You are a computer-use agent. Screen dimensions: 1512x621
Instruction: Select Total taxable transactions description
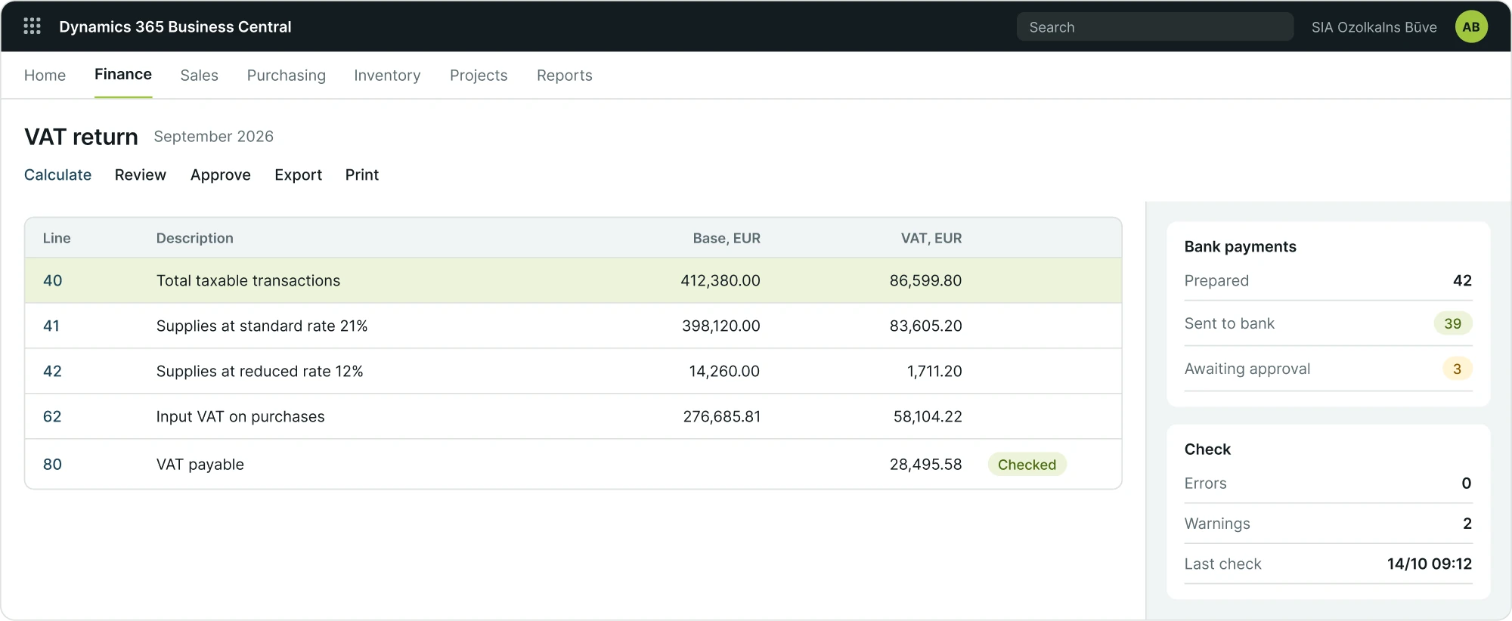click(x=248, y=280)
